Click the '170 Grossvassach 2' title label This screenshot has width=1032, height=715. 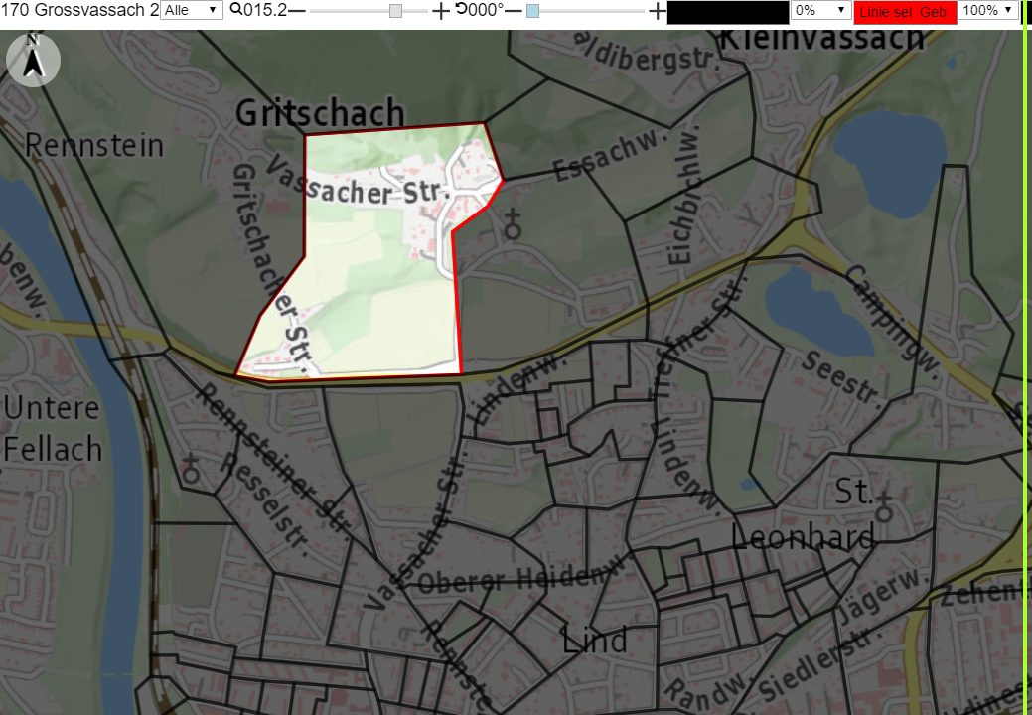click(79, 10)
